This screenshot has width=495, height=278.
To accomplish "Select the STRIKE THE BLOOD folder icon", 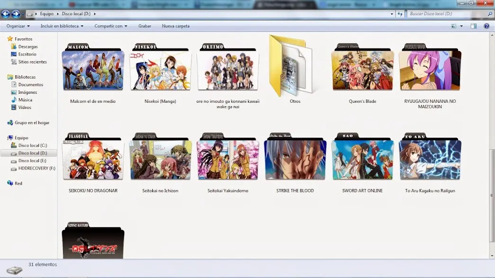I will (x=295, y=157).
